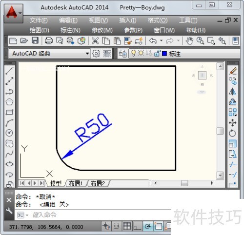Toggle layer lock padlock icon
The height and width of the screenshot is (235, 244).
[x=157, y=53]
